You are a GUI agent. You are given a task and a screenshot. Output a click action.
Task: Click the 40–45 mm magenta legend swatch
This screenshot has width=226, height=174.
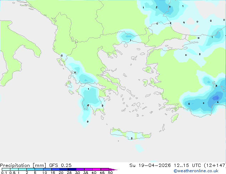pyautogui.click(x=97, y=169)
